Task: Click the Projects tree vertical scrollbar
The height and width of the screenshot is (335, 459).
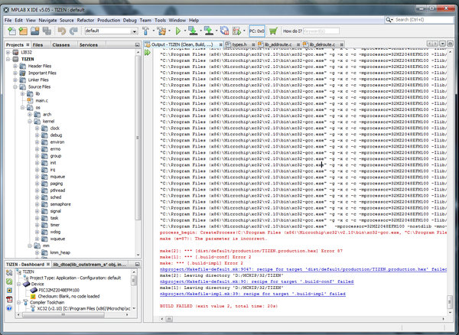Action: point(138,138)
